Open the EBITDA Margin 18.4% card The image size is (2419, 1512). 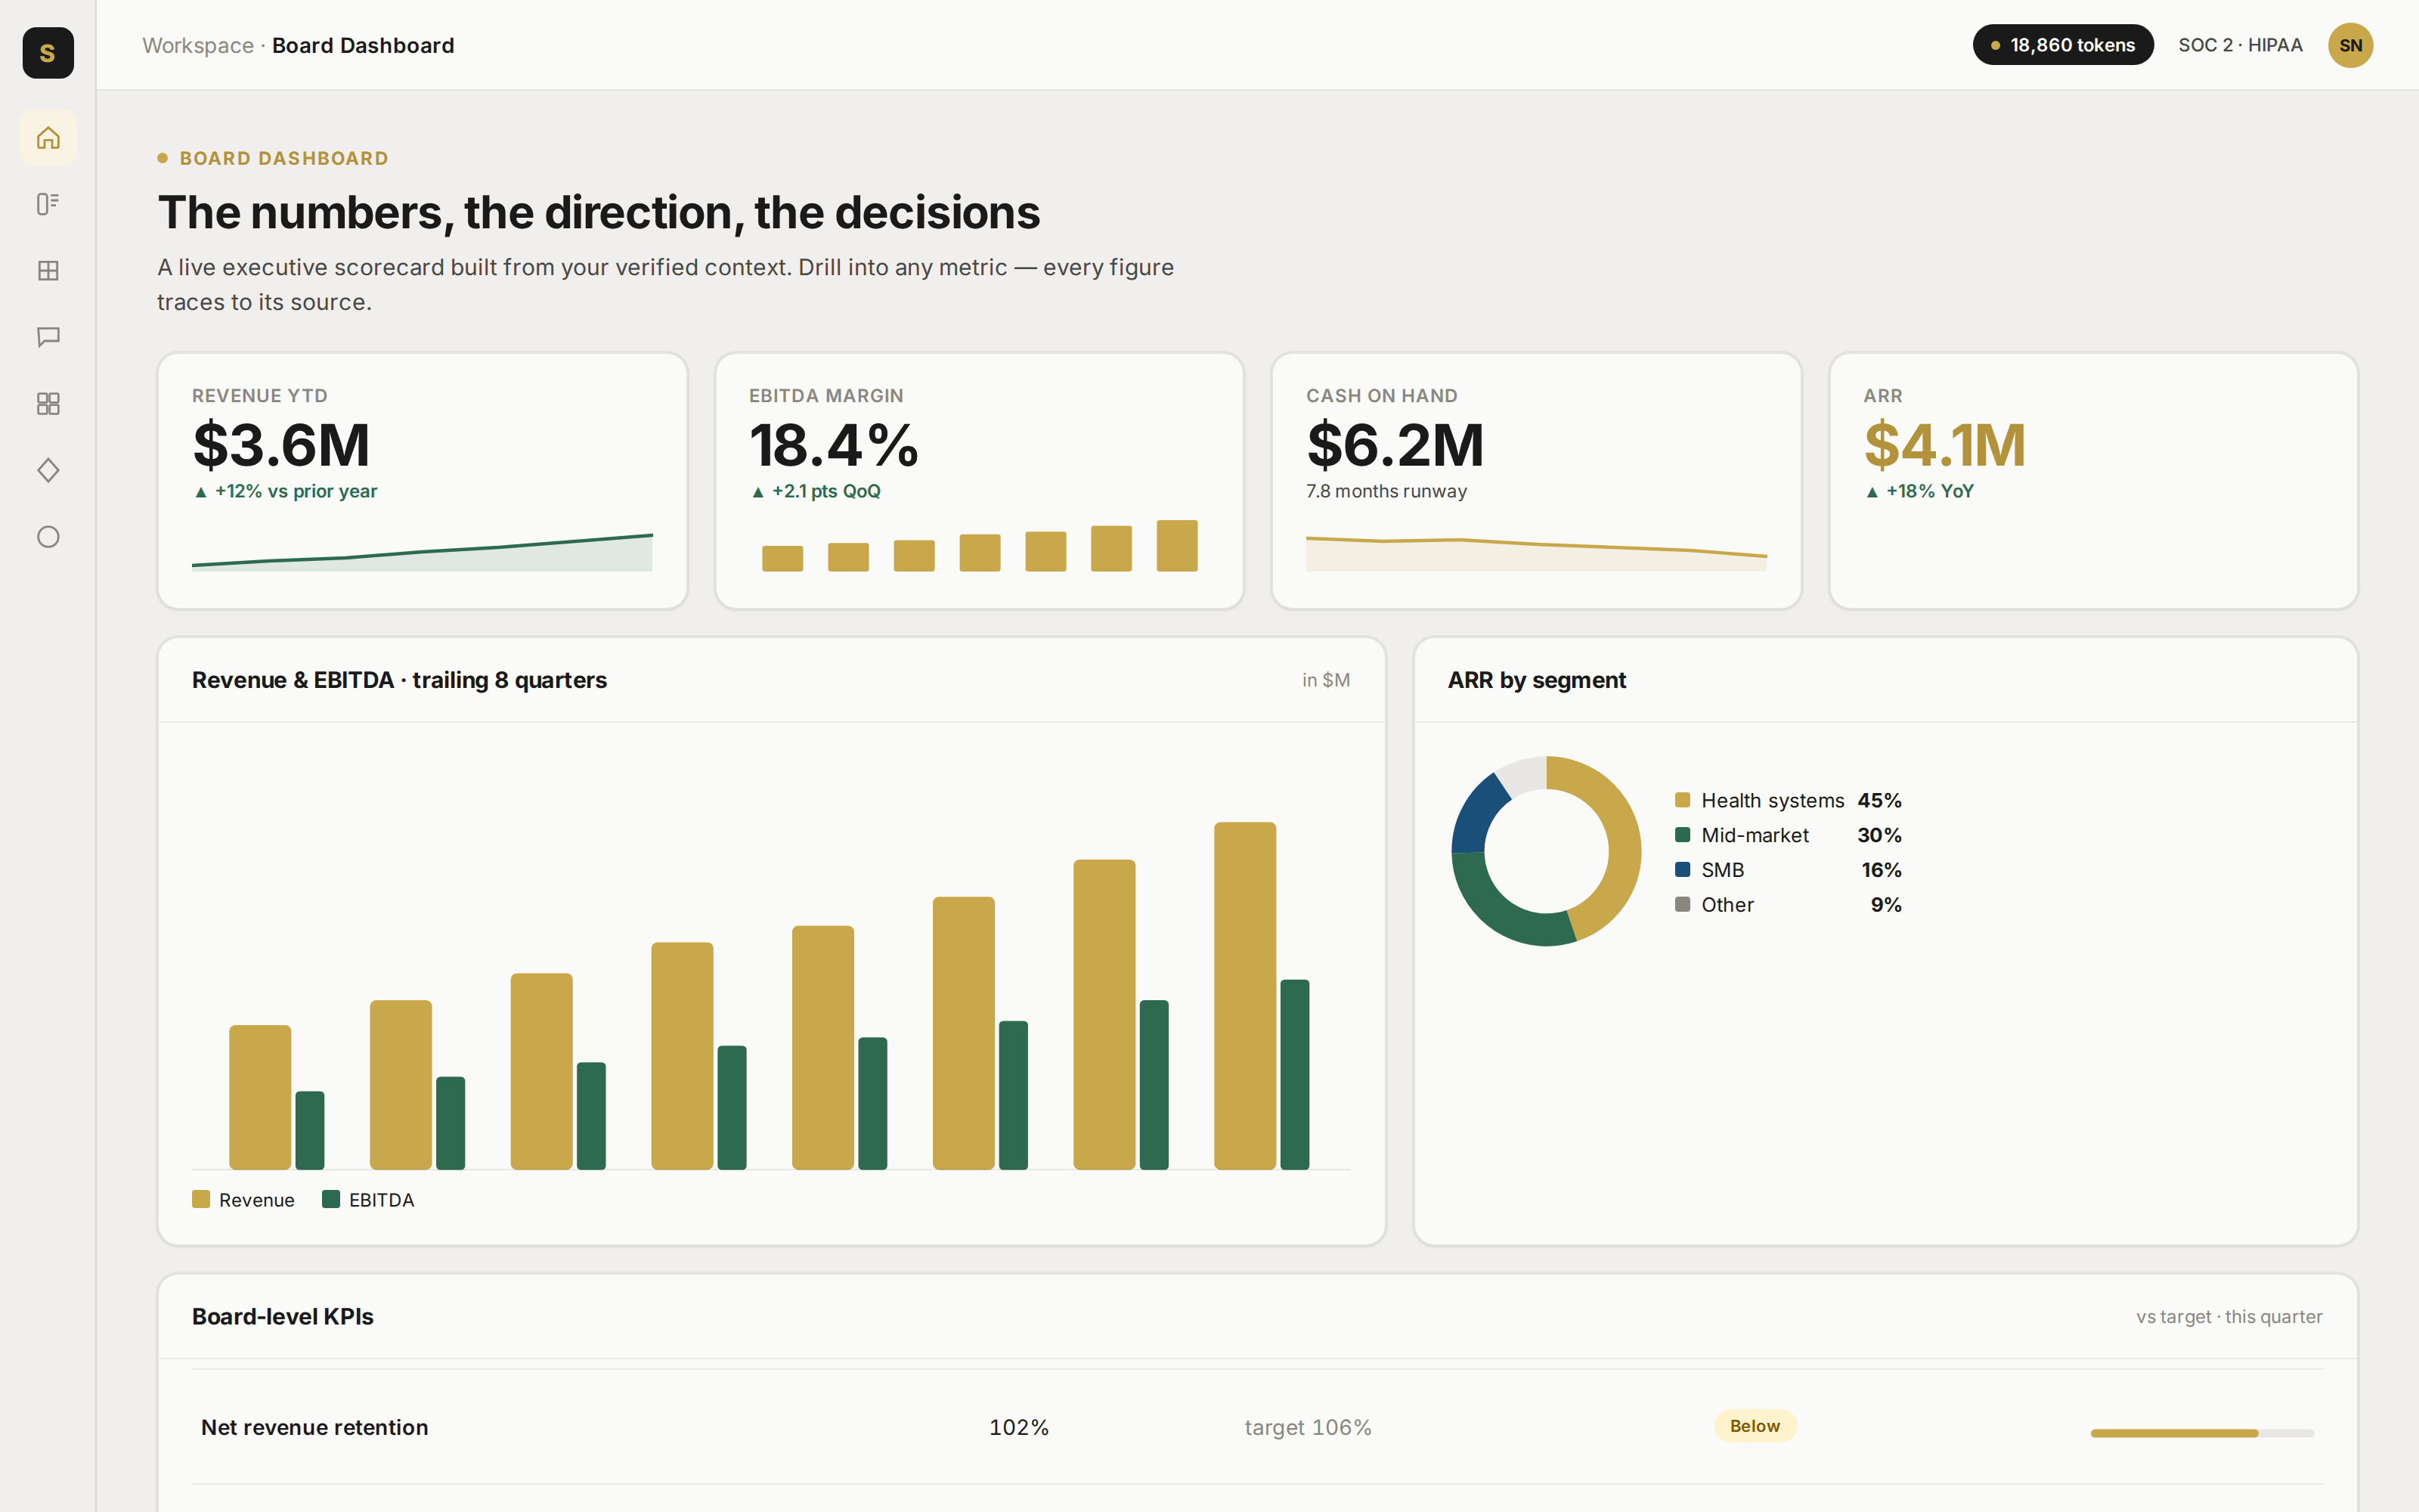[980, 480]
